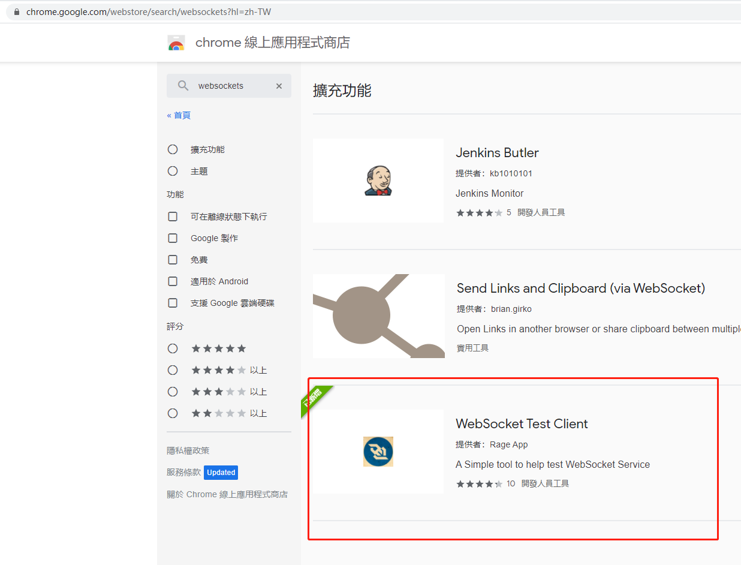This screenshot has width=741, height=565.
Task: Click provider text kb1010101
Action: pyautogui.click(x=511, y=173)
